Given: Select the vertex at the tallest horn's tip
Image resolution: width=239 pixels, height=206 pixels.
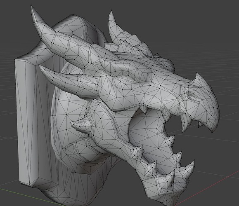Looking at the screenshot, I should pyautogui.click(x=31, y=5).
